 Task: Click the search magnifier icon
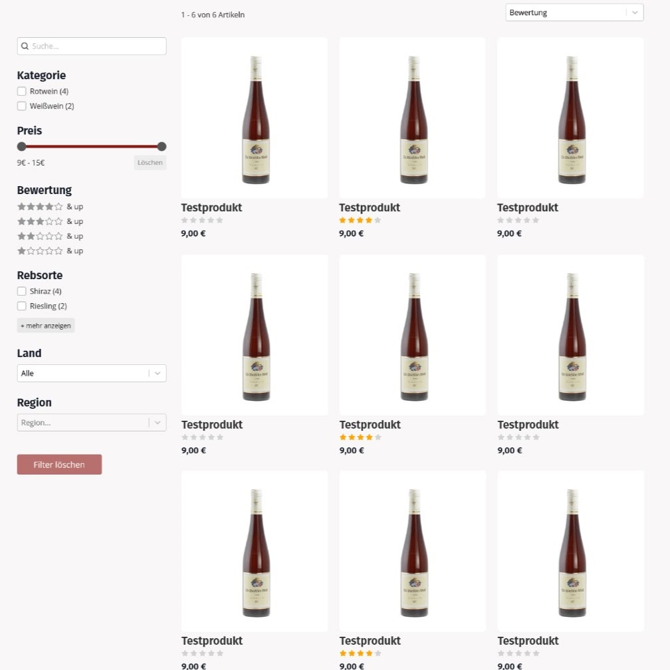point(25,47)
